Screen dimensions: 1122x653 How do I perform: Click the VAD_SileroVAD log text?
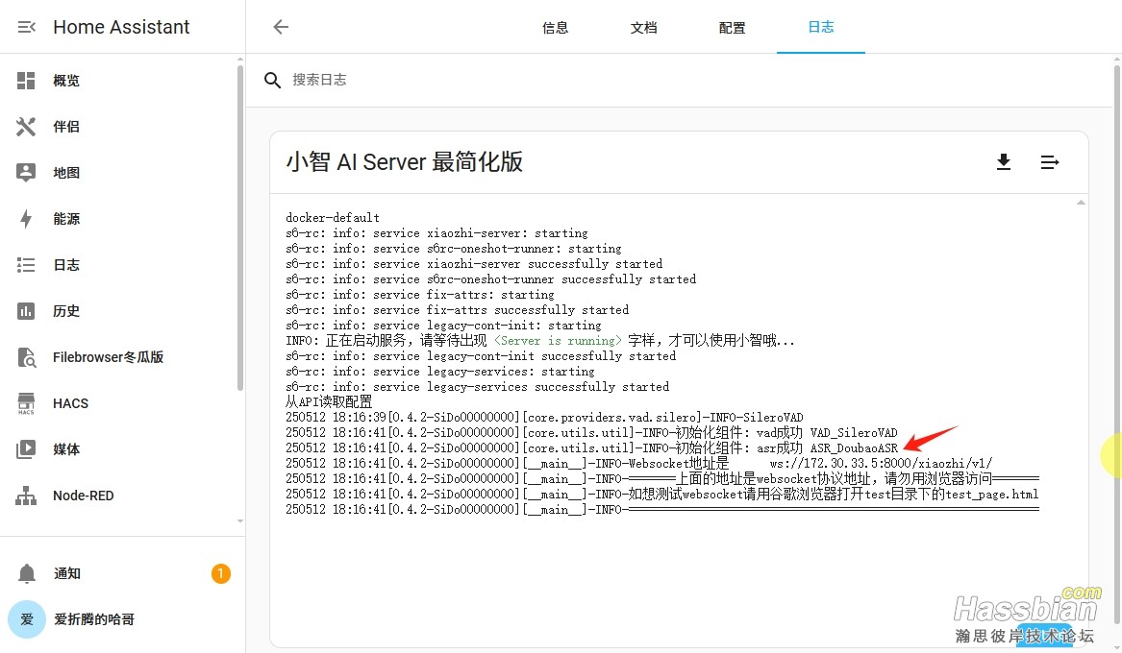point(854,433)
